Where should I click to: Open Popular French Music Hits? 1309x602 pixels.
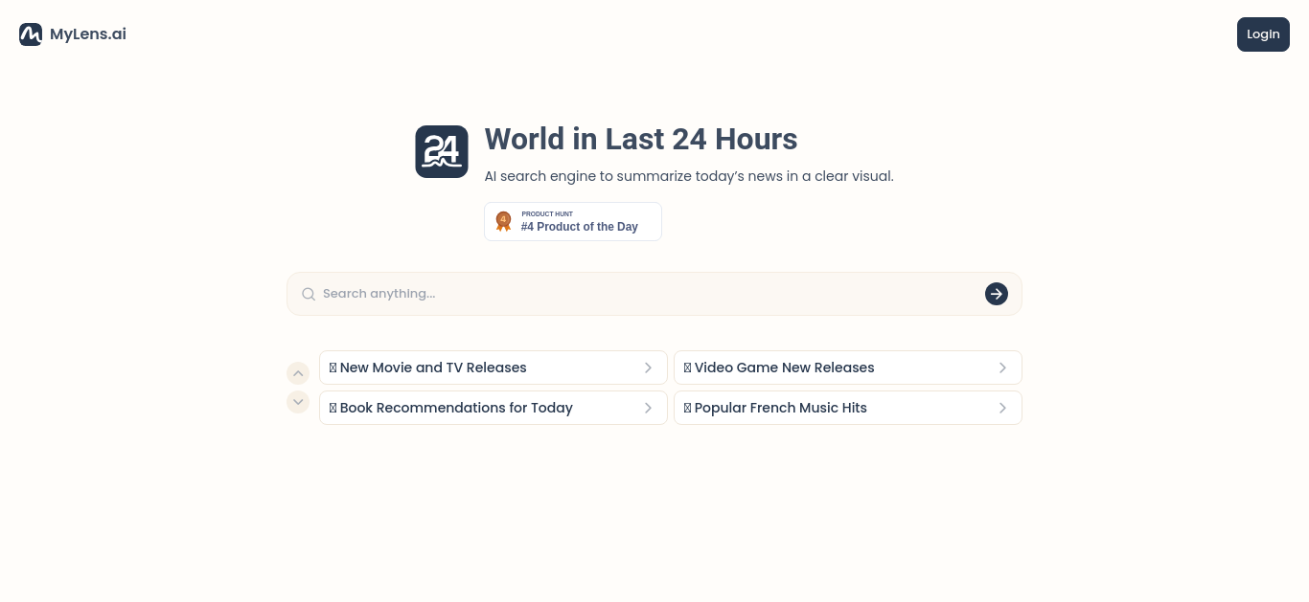click(848, 408)
